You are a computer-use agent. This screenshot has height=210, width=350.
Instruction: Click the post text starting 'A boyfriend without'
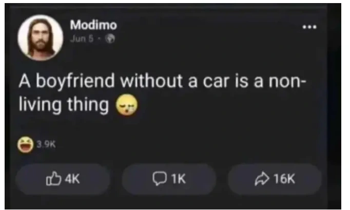(x=163, y=93)
